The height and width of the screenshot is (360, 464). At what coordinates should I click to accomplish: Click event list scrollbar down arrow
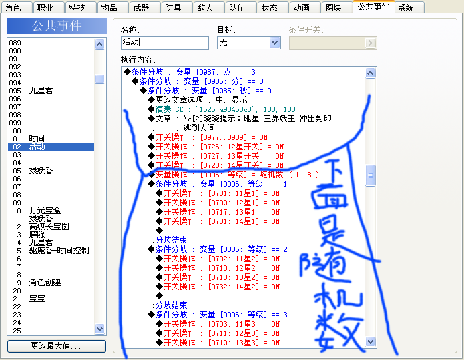click(x=100, y=329)
